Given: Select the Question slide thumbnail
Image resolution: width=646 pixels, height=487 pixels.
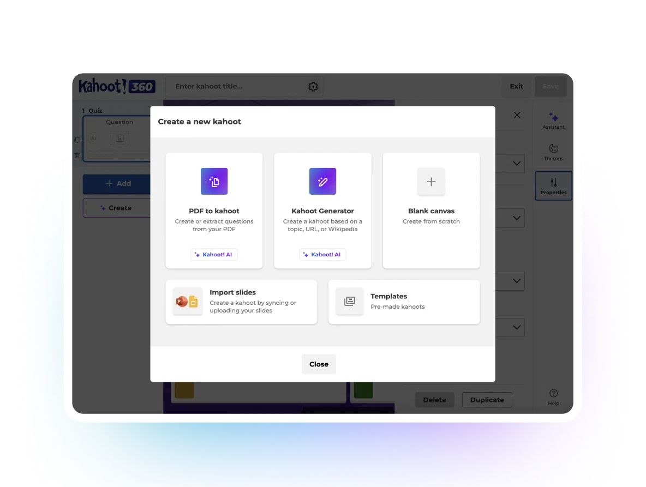Looking at the screenshot, I should 117,139.
